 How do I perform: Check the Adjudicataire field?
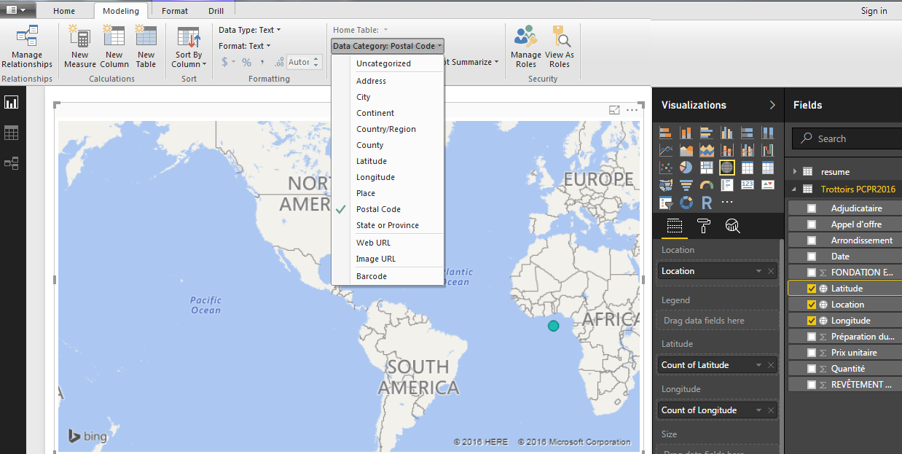pos(812,208)
